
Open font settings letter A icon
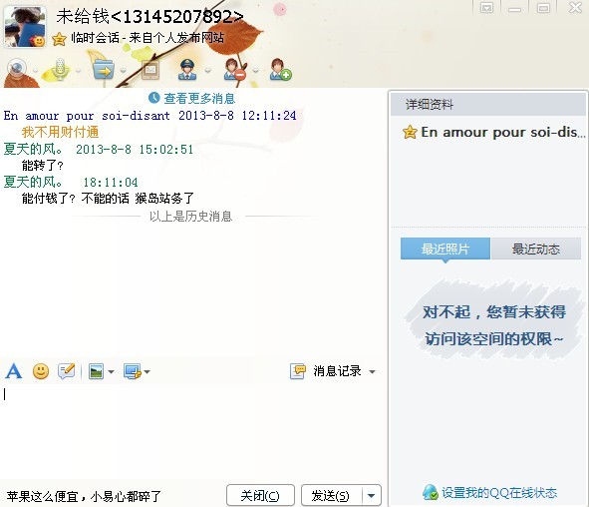tap(14, 371)
